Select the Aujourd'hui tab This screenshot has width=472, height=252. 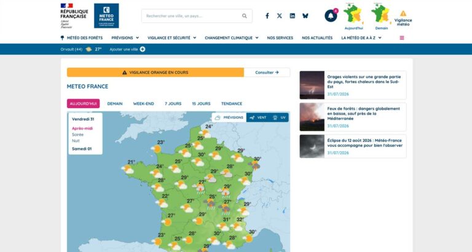tap(83, 104)
